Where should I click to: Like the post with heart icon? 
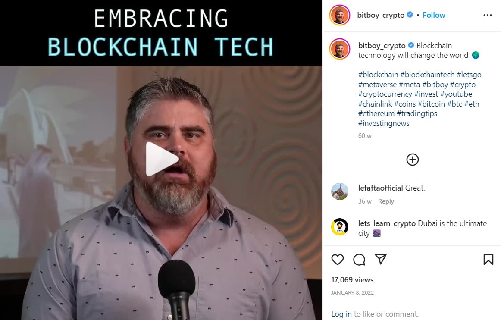click(x=338, y=260)
